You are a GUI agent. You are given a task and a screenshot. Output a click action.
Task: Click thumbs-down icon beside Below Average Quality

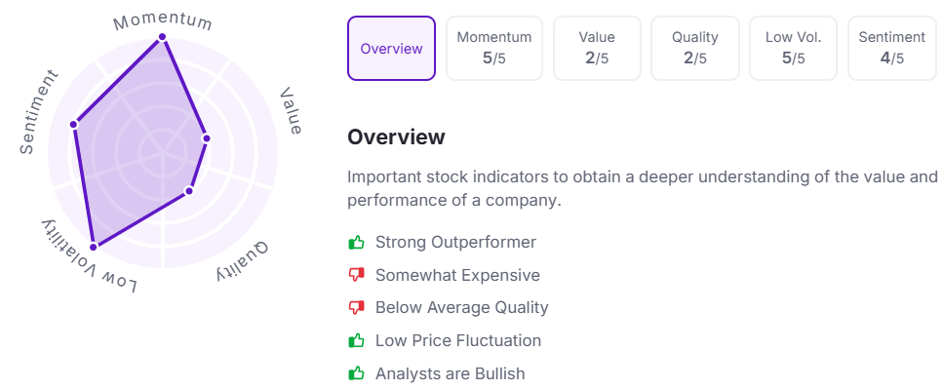[x=356, y=308]
